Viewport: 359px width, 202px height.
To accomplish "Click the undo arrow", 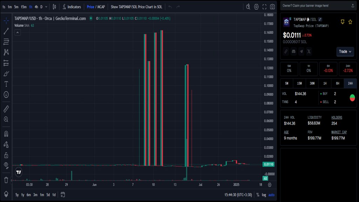I will [170, 7].
